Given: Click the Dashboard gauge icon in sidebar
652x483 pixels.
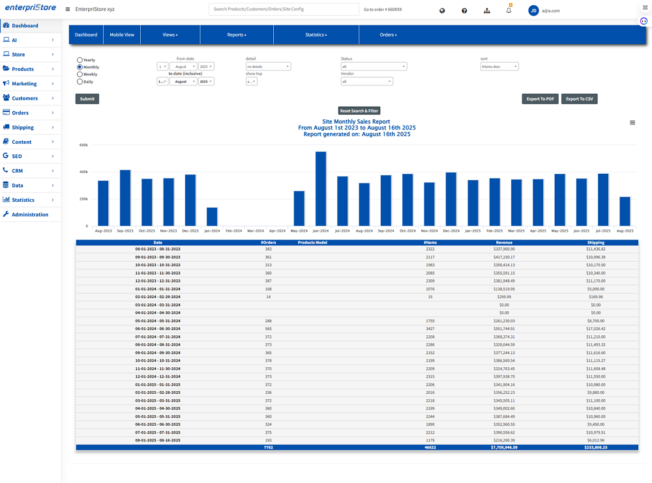Looking at the screenshot, I should pyautogui.click(x=7, y=25).
